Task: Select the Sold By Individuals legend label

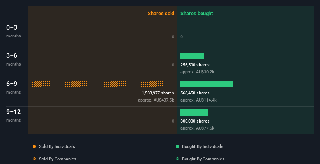Action: 57,146
